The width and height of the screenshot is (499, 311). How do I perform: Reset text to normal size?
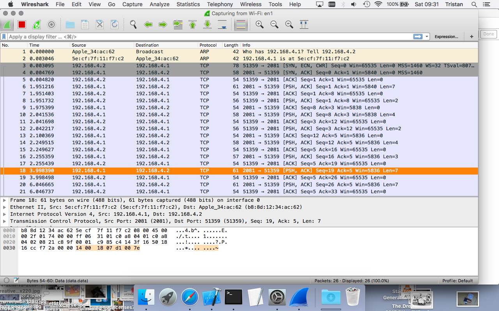point(289,25)
